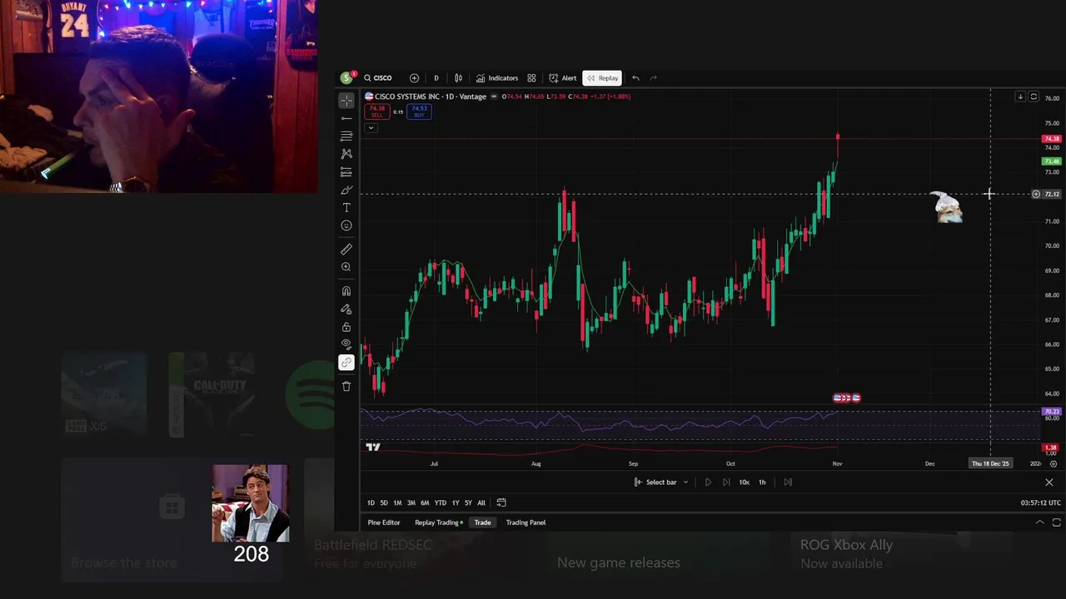Click the undo arrow

click(x=635, y=78)
